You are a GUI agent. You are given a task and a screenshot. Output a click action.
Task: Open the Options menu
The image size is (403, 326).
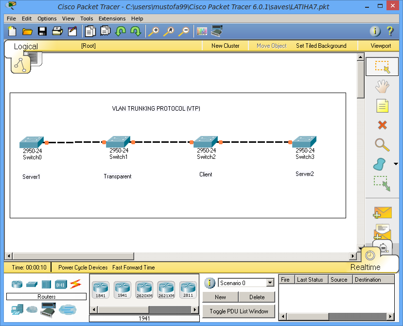(x=47, y=19)
